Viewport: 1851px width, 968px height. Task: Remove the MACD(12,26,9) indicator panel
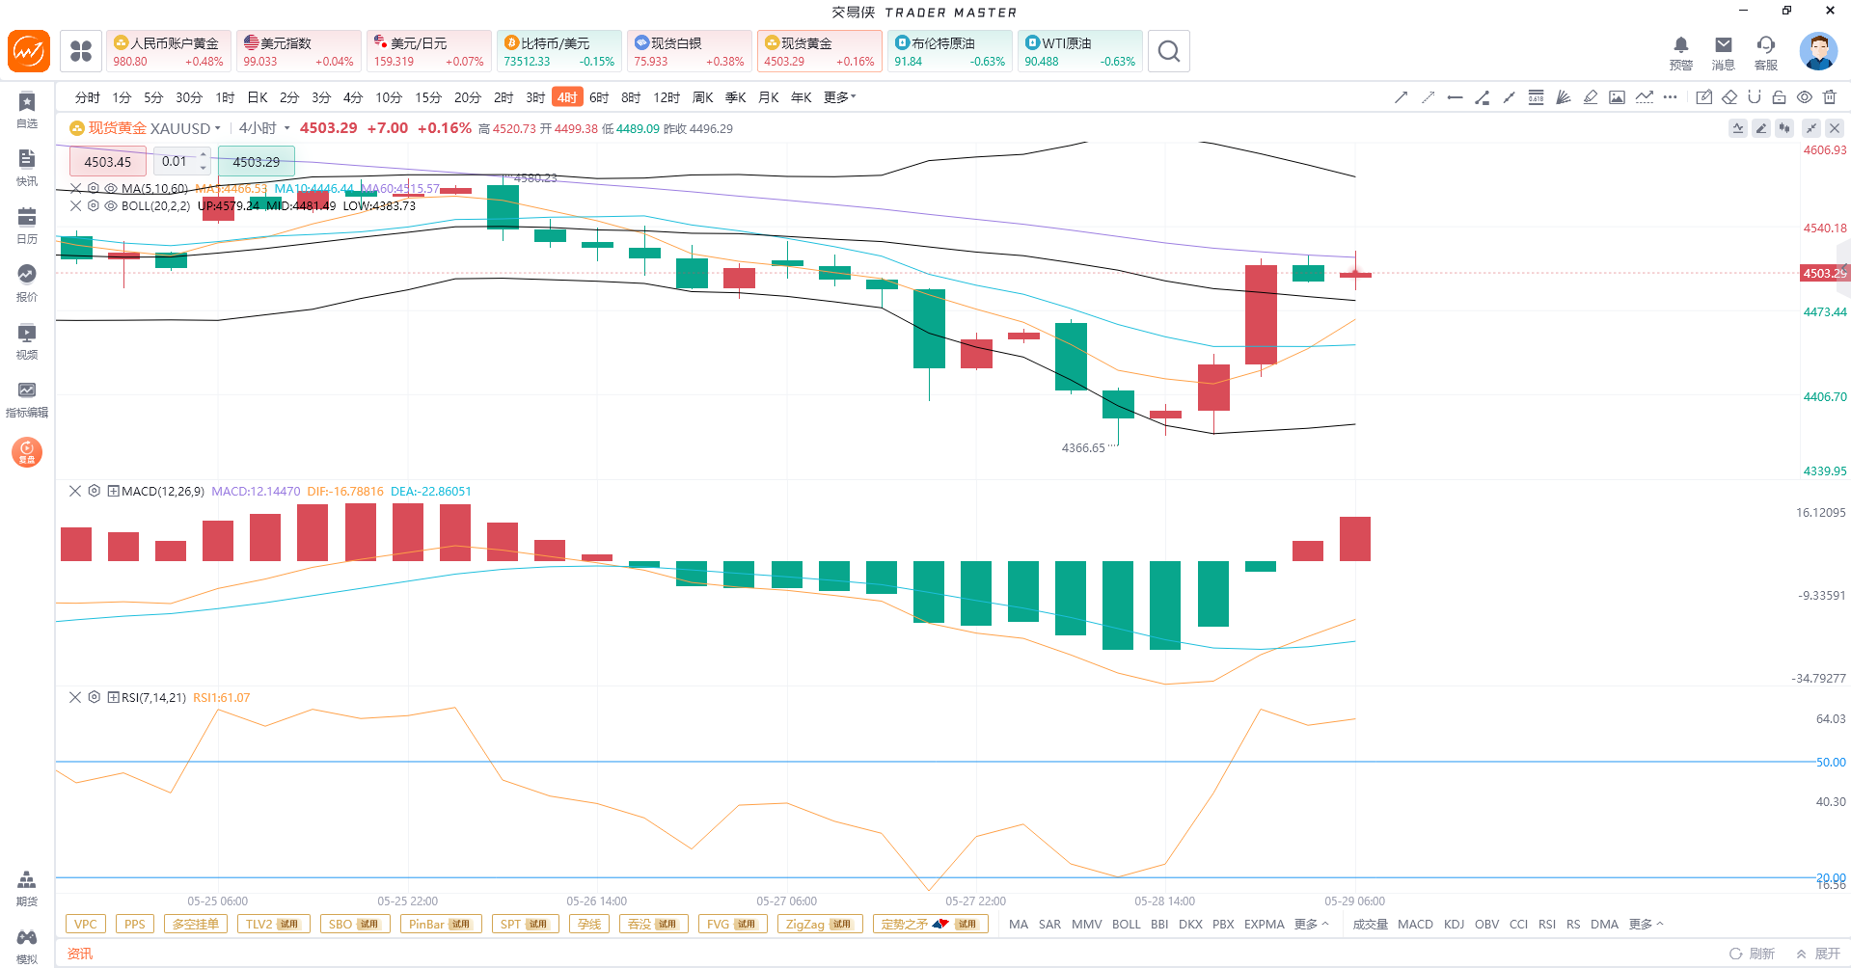click(75, 491)
